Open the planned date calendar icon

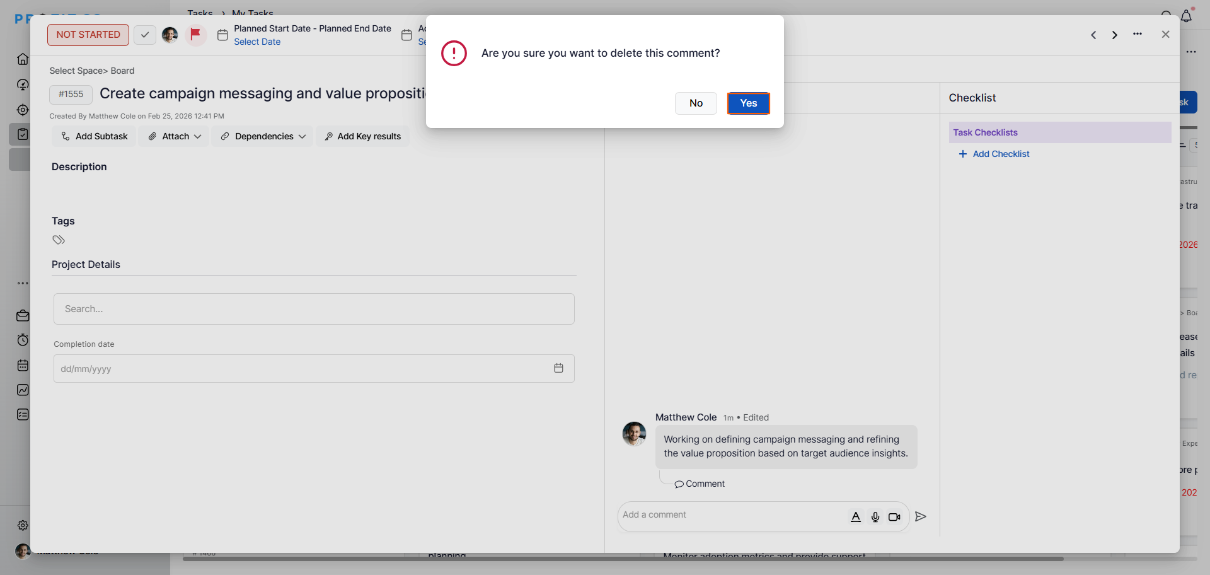222,35
